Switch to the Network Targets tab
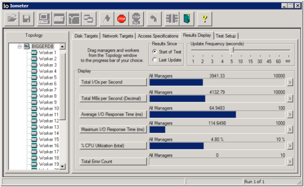Image resolution: width=304 pixels, height=187 pixels. (118, 36)
